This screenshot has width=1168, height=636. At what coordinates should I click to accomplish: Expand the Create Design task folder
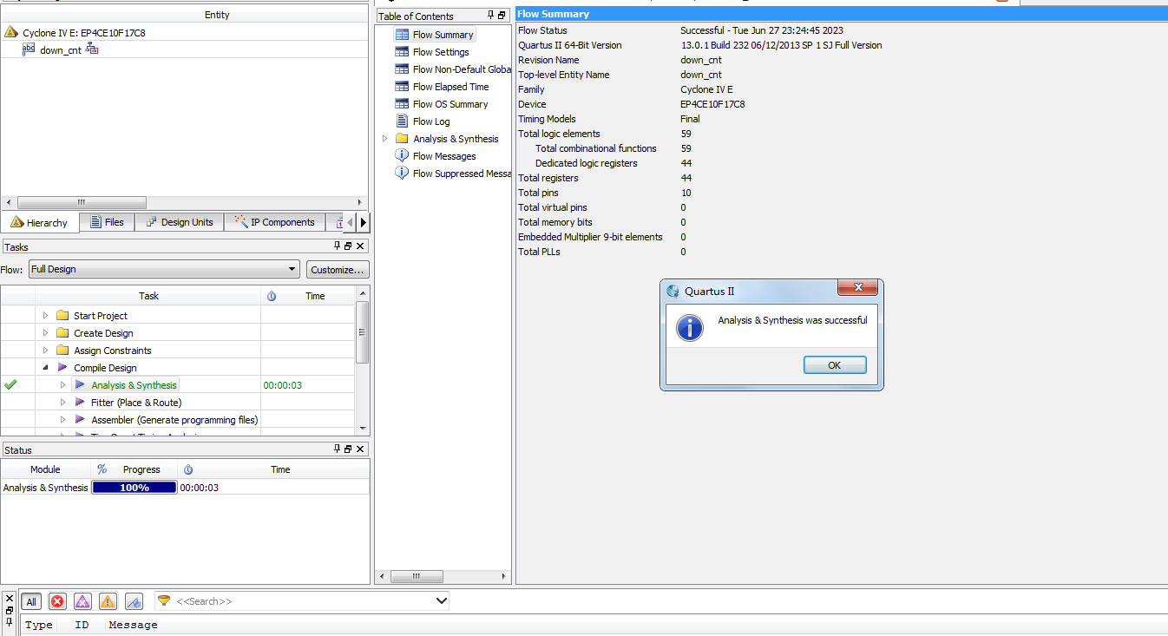(46, 333)
